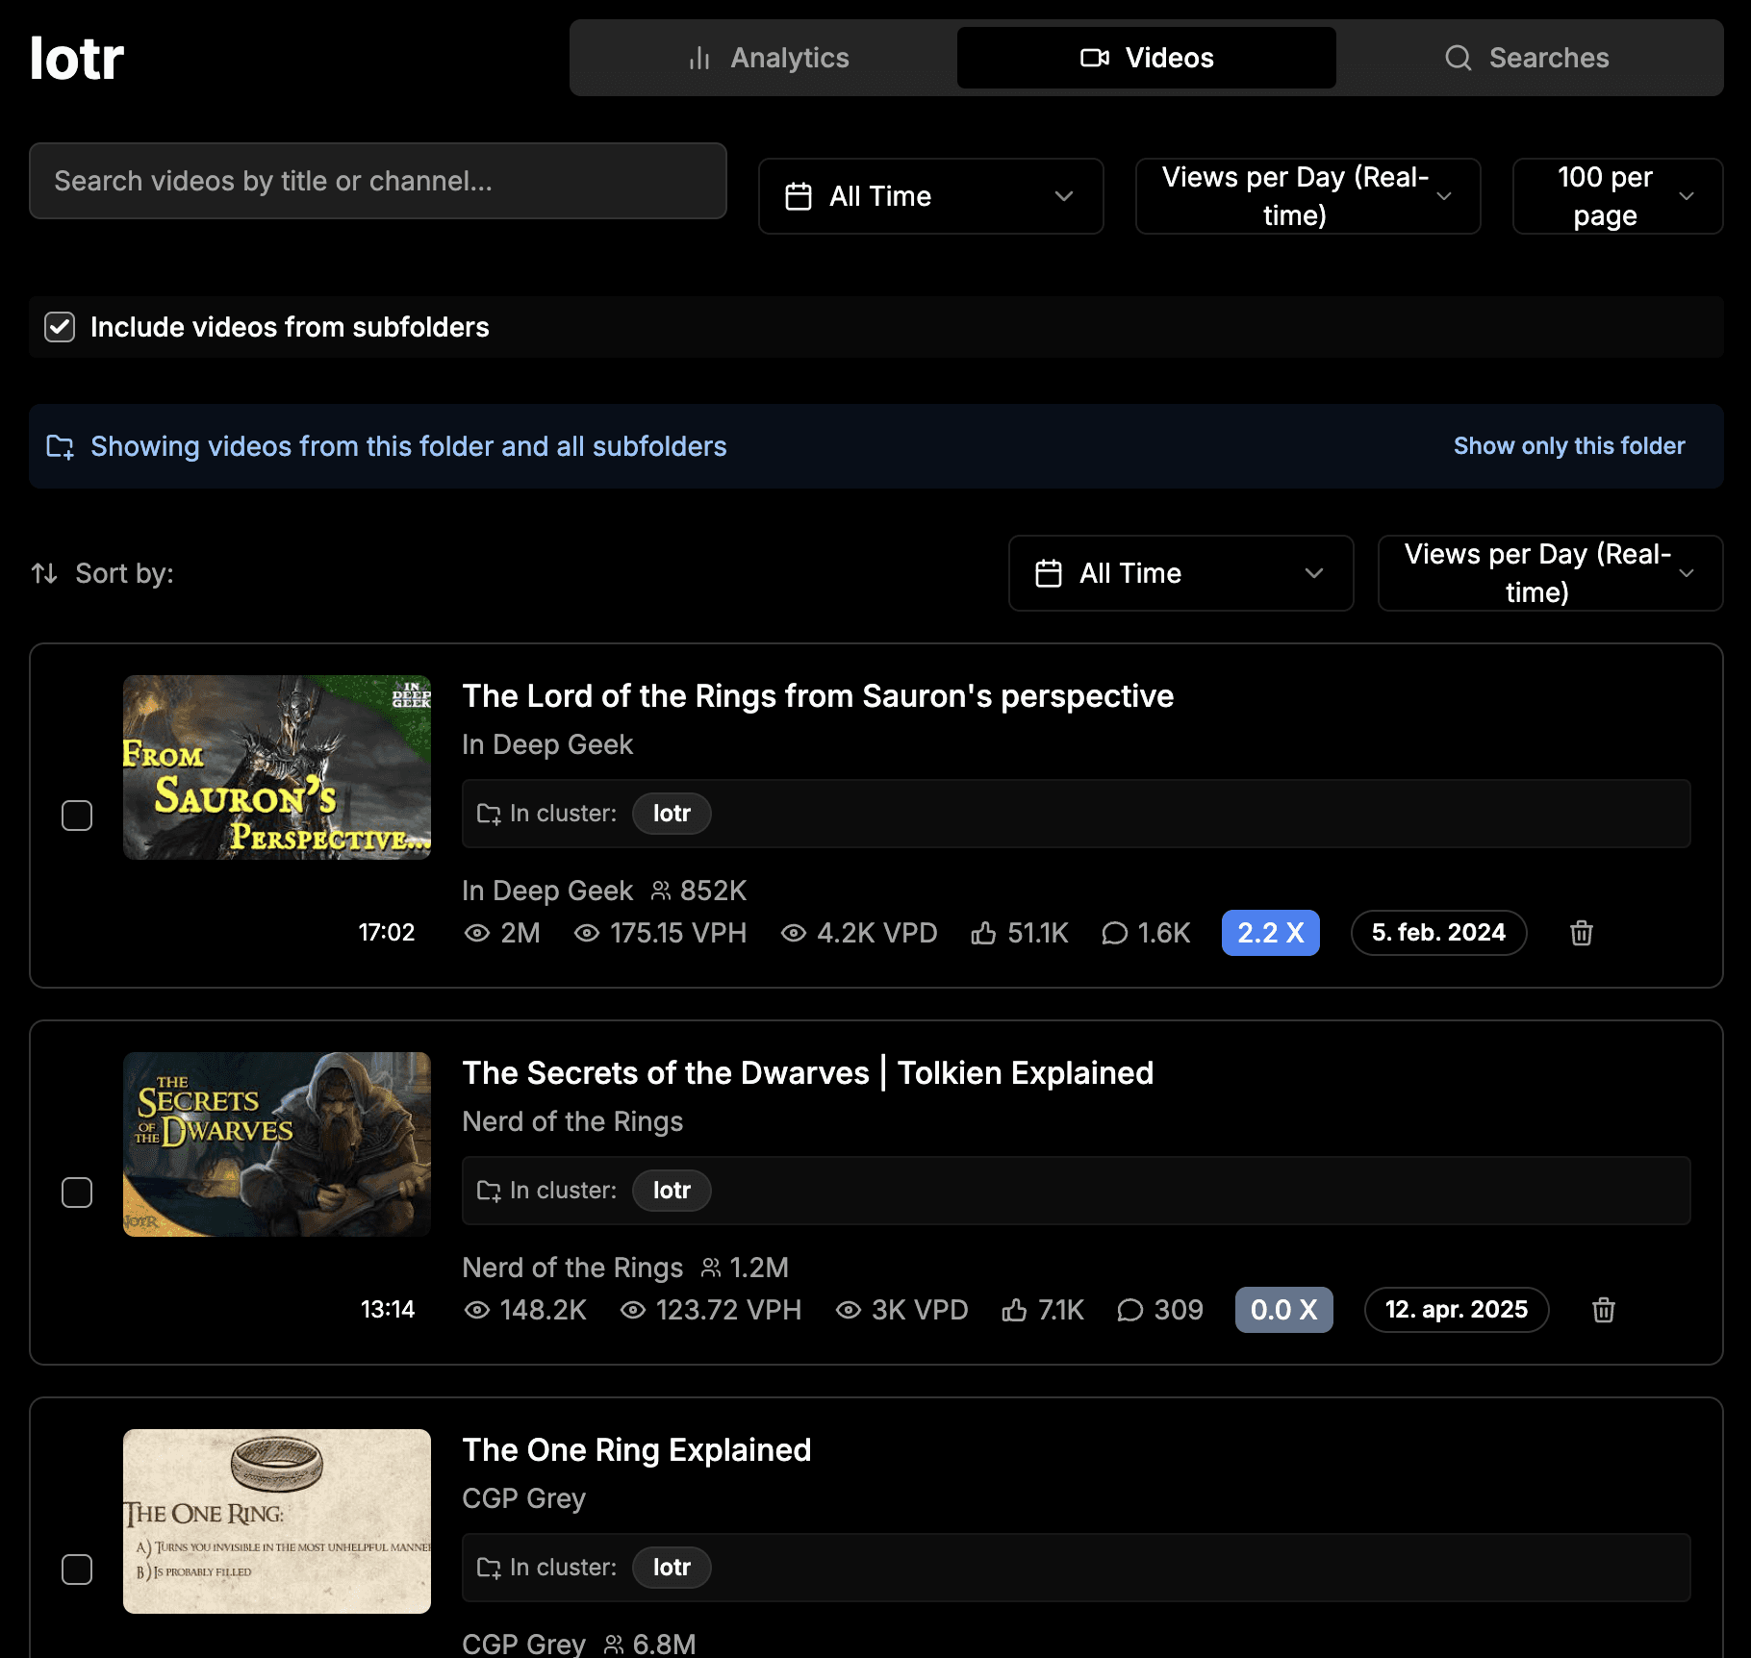Click subscribers icon next to 852K
The image size is (1751, 1658).
pyautogui.click(x=661, y=891)
